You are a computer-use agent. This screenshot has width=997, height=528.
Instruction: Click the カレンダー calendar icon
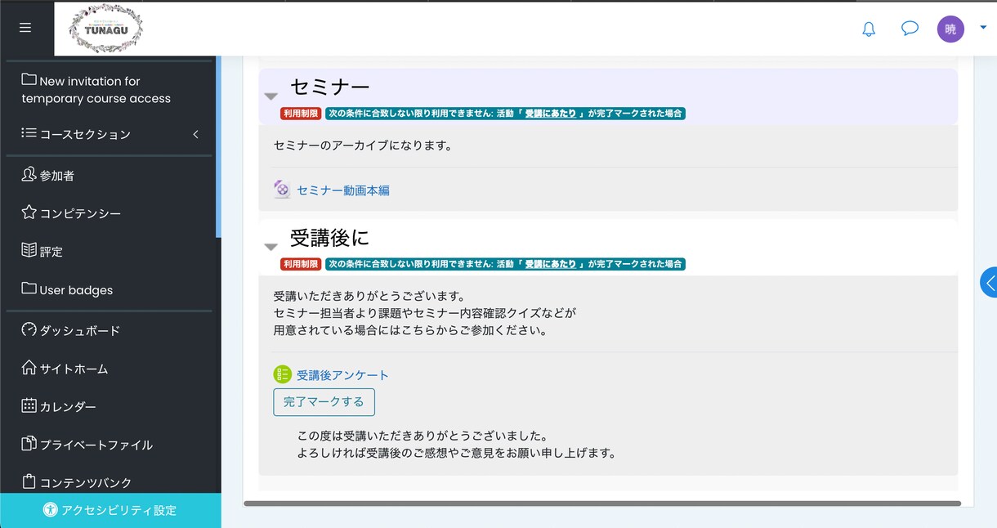click(29, 405)
